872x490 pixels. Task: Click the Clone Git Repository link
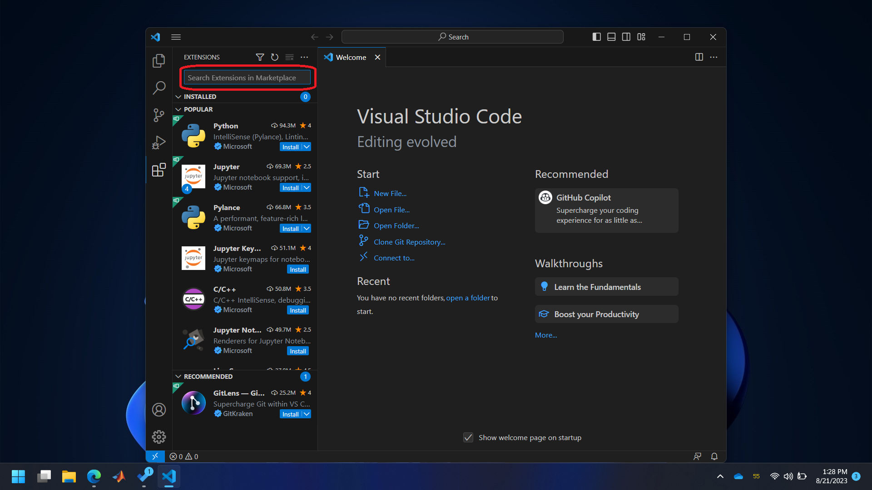pos(409,242)
